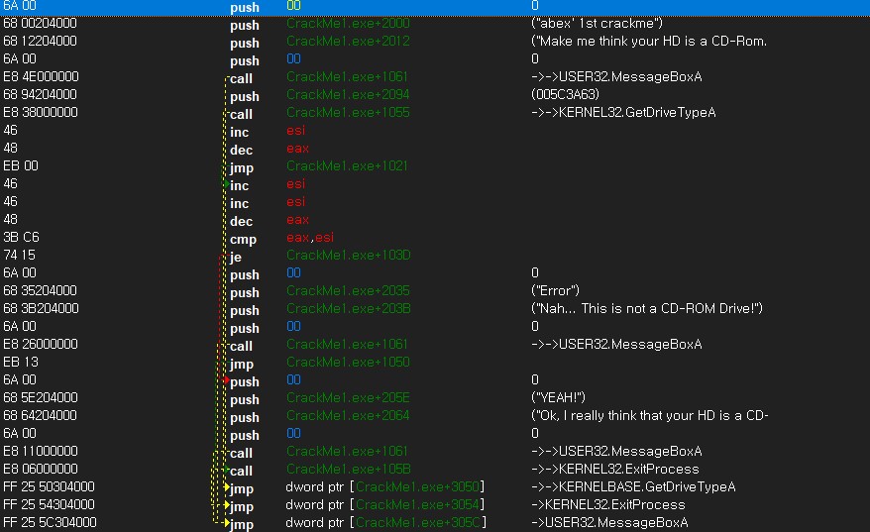
Task: Click bytes 68 12204000
Action: point(40,41)
